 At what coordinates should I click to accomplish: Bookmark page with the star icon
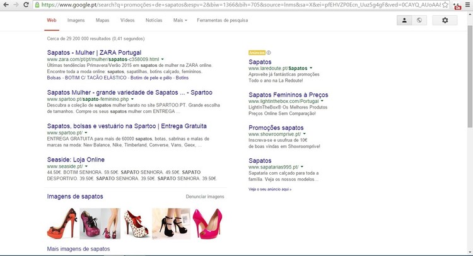tap(445, 5)
